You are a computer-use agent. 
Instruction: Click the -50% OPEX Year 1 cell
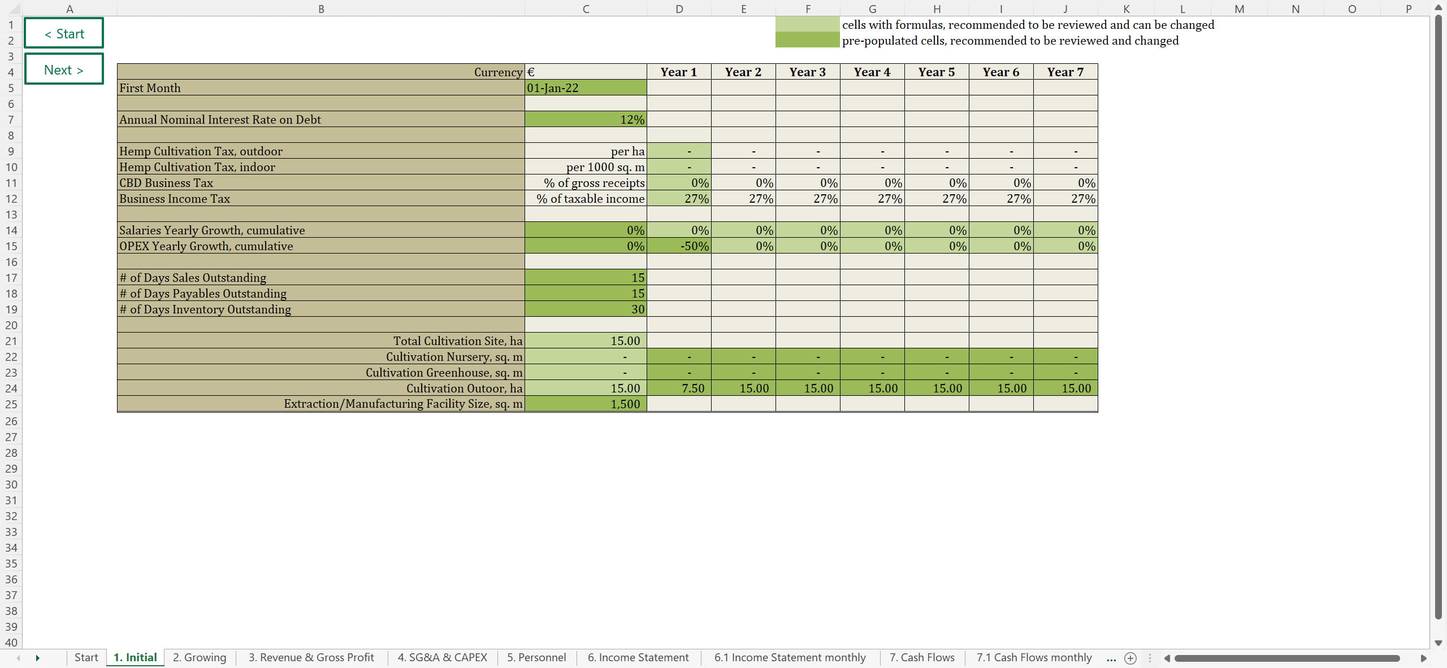[679, 246]
